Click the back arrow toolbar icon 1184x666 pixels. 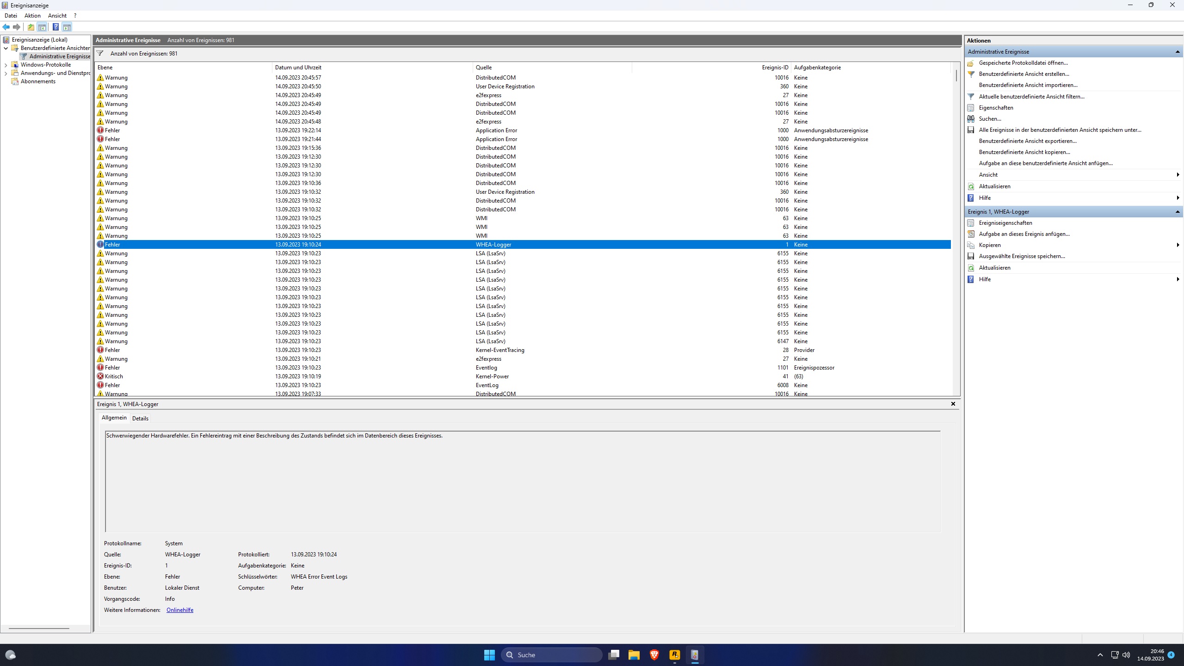point(6,27)
